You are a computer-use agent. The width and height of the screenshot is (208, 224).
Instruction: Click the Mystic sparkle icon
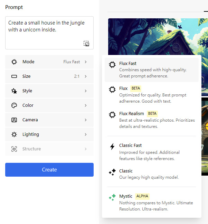click(112, 197)
